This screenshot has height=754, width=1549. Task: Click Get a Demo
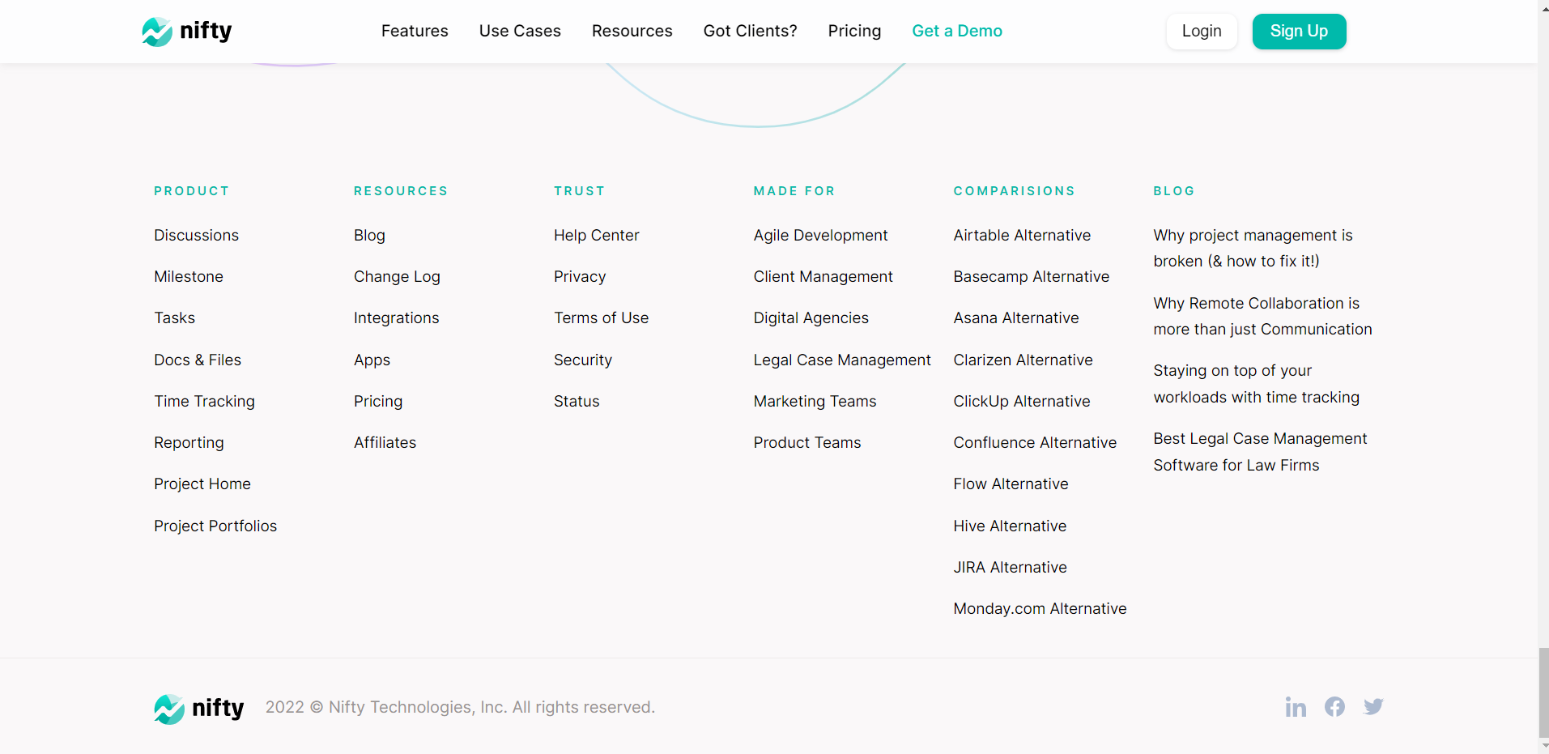tap(956, 31)
